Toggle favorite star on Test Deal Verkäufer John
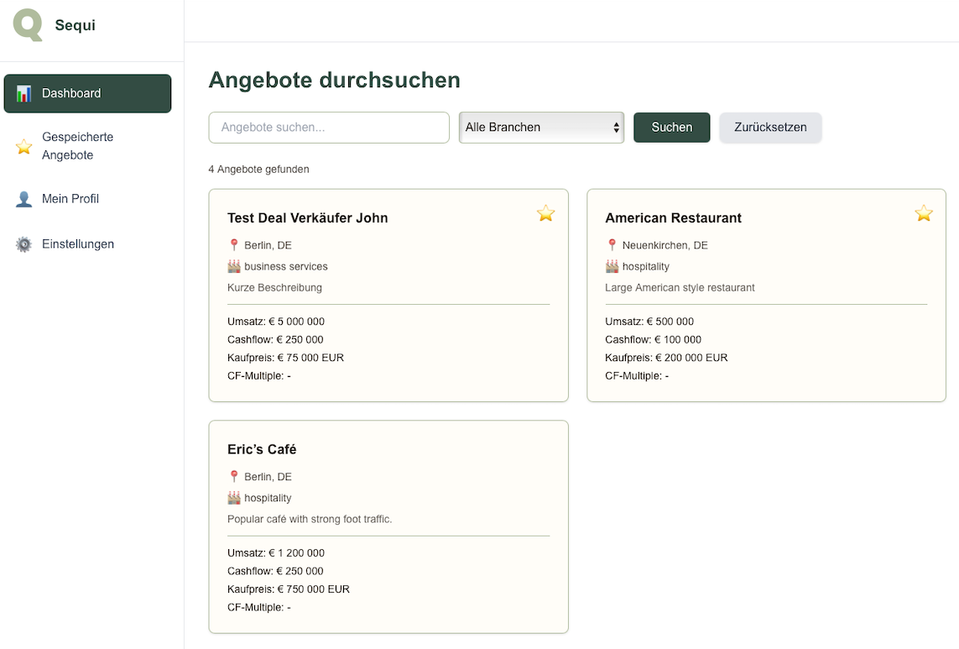 [545, 213]
